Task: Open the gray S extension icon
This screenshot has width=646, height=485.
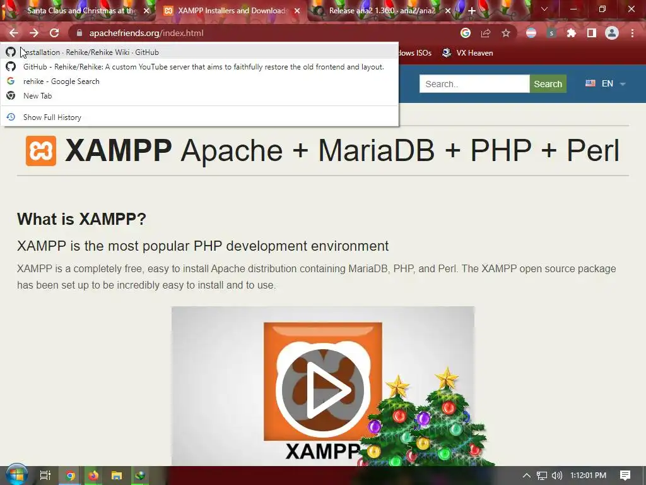Action: click(x=551, y=33)
